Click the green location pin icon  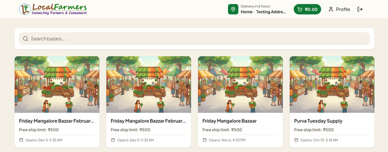(233, 9)
